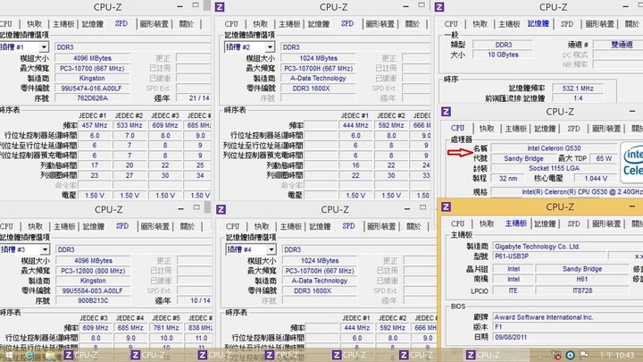Viewport: 643px width, 362px height.
Task: Click 'Gigabyte Technology Co. Ltd.' manufacturer field
Action: (x=568, y=247)
